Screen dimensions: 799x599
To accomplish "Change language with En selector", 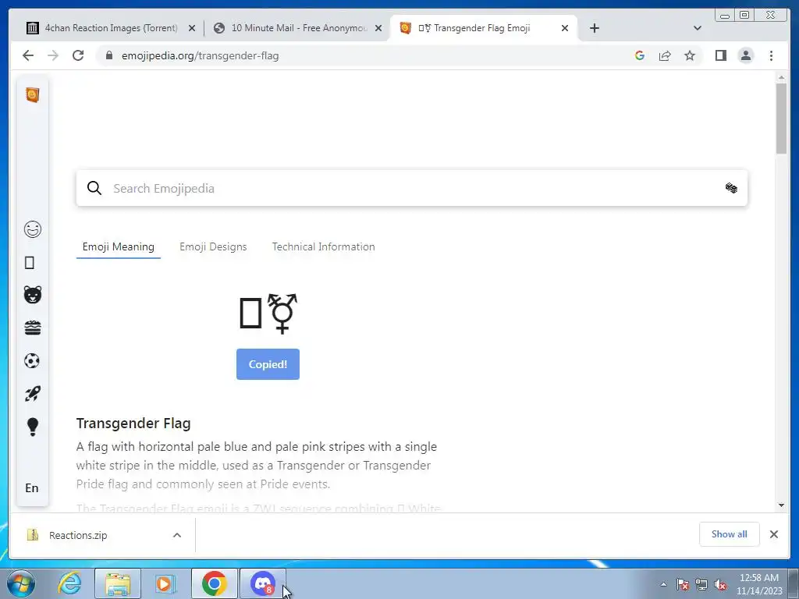I will coord(31,488).
